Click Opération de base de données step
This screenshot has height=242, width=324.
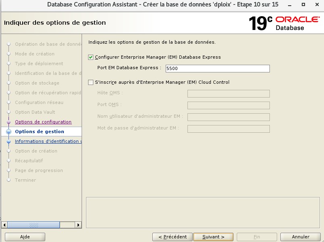tap(48, 44)
